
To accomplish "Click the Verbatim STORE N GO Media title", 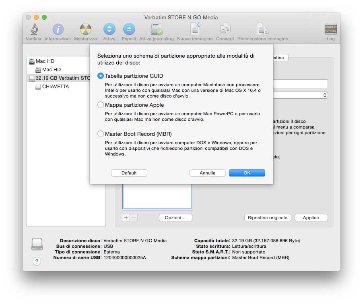I will tap(181, 18).
